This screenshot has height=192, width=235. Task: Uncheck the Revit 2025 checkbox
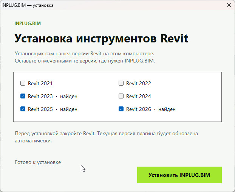(x=23, y=109)
